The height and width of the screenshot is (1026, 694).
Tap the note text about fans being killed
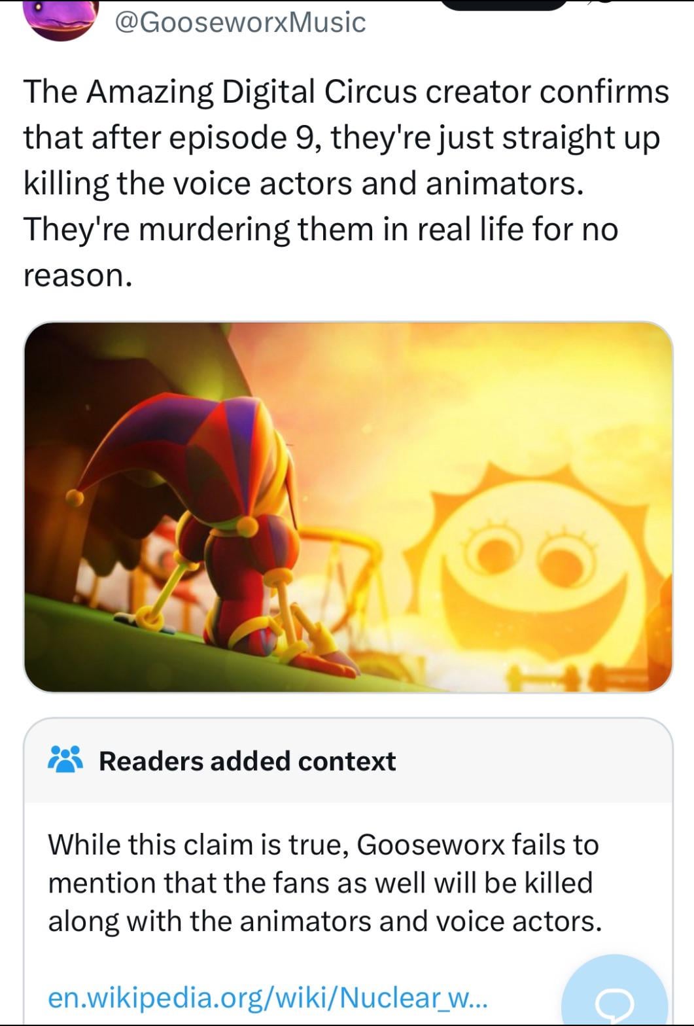324,883
